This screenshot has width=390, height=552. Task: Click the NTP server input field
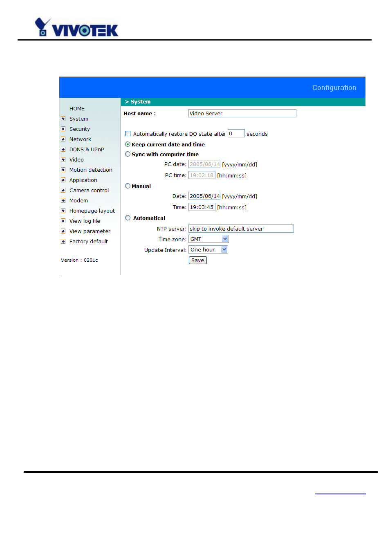pos(241,229)
